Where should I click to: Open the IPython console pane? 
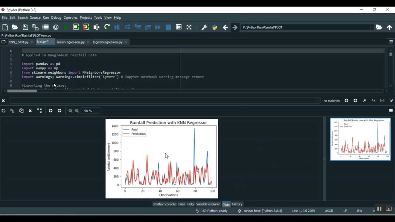(164, 204)
